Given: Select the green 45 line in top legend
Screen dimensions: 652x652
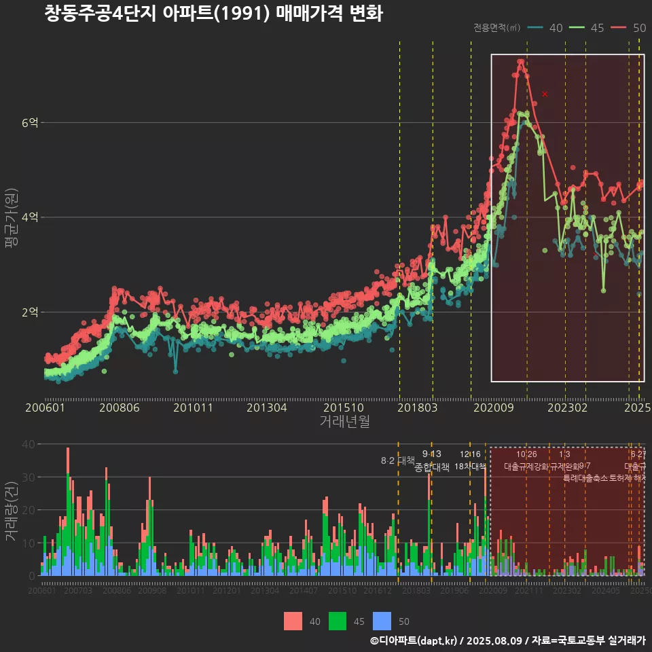Looking at the screenshot, I should click(x=577, y=28).
